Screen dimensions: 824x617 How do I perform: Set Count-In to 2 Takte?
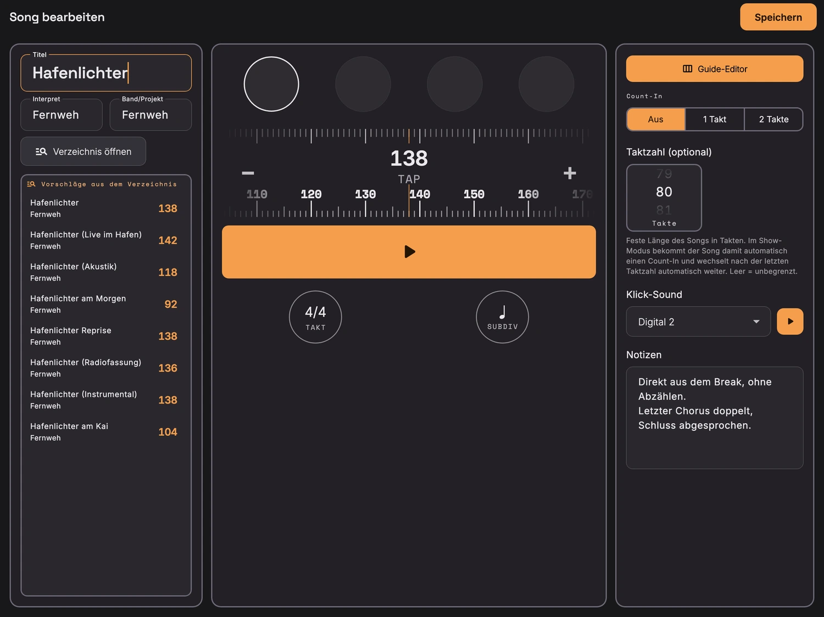coord(773,119)
